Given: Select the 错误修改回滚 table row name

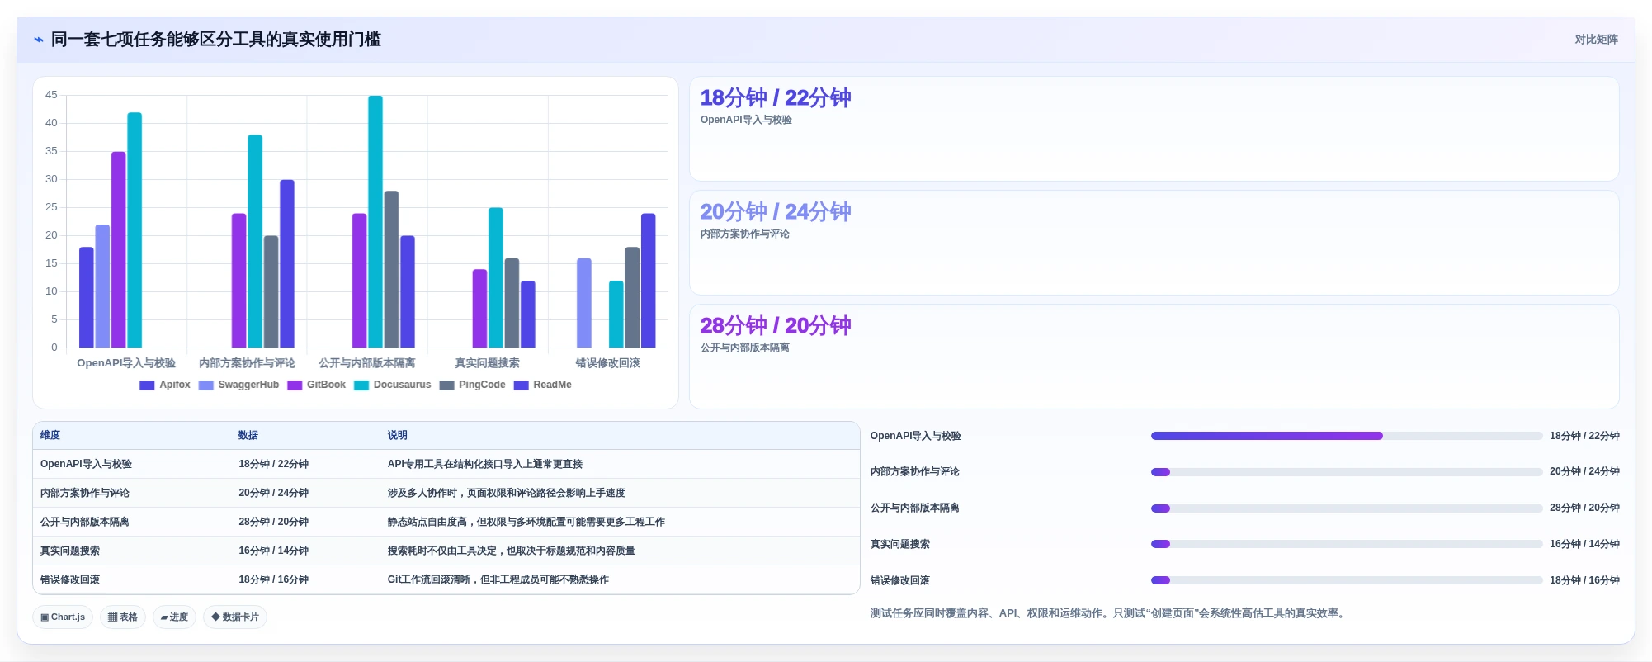Looking at the screenshot, I should [70, 579].
